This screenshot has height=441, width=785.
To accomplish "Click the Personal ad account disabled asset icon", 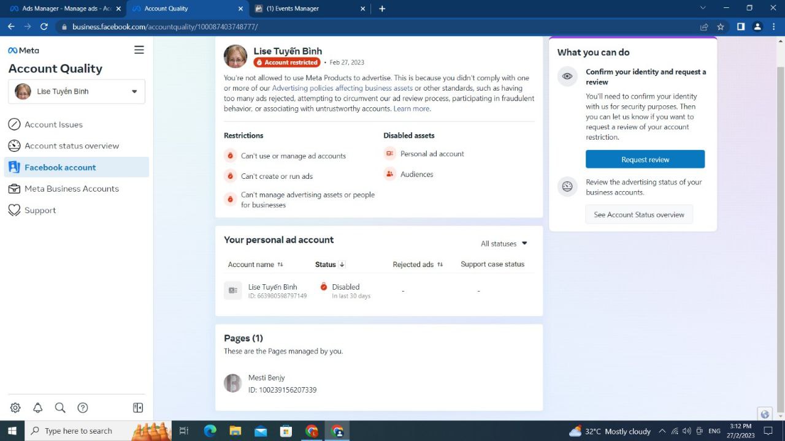I will click(390, 154).
